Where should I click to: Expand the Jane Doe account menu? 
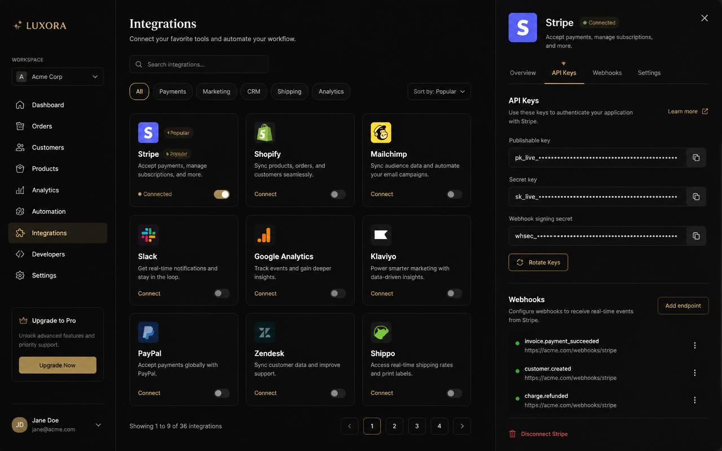coord(98,425)
